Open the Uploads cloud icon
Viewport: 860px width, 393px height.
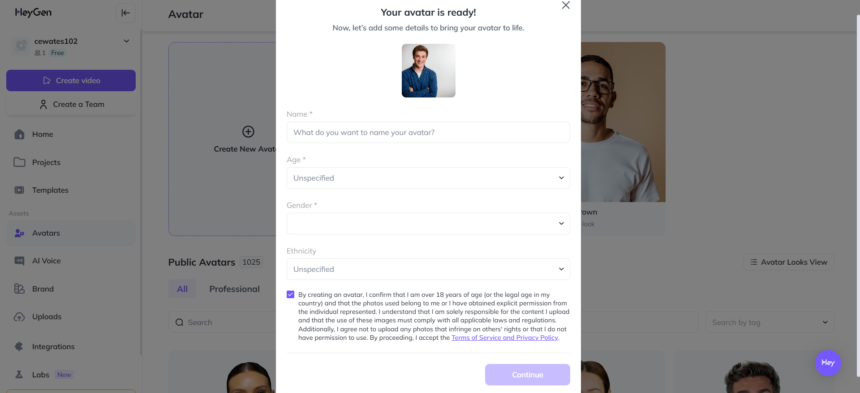coord(19,317)
